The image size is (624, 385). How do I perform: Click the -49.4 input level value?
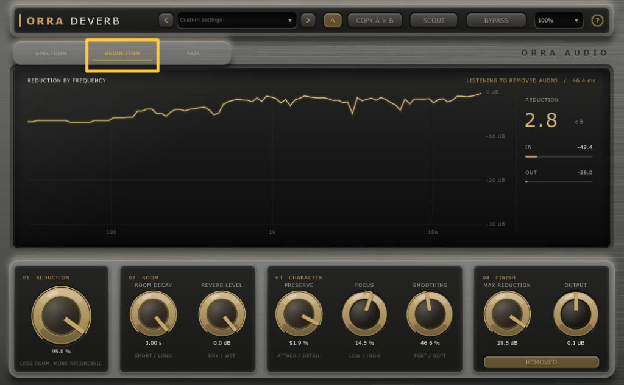point(584,147)
